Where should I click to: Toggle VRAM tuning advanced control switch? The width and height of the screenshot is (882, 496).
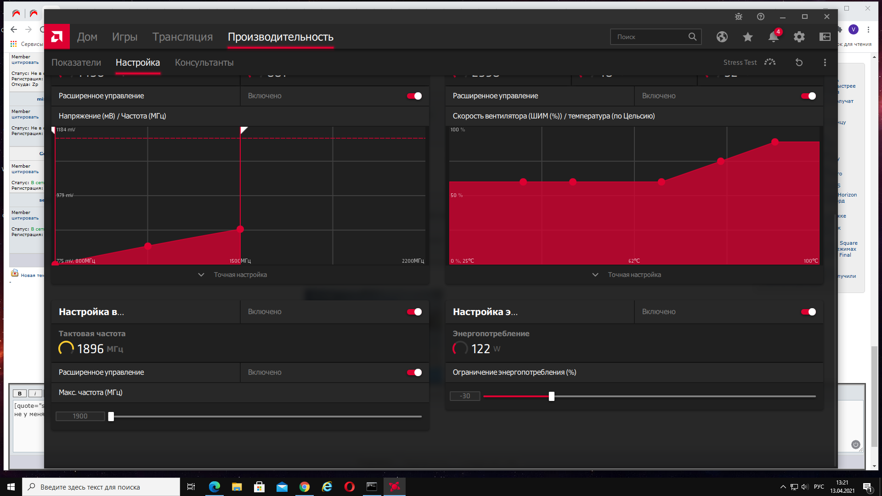[414, 372]
